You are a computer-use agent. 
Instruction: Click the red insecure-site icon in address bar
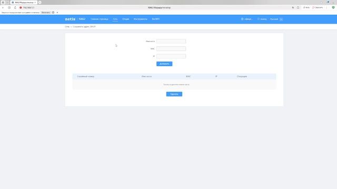pyautogui.click(x=21, y=7)
